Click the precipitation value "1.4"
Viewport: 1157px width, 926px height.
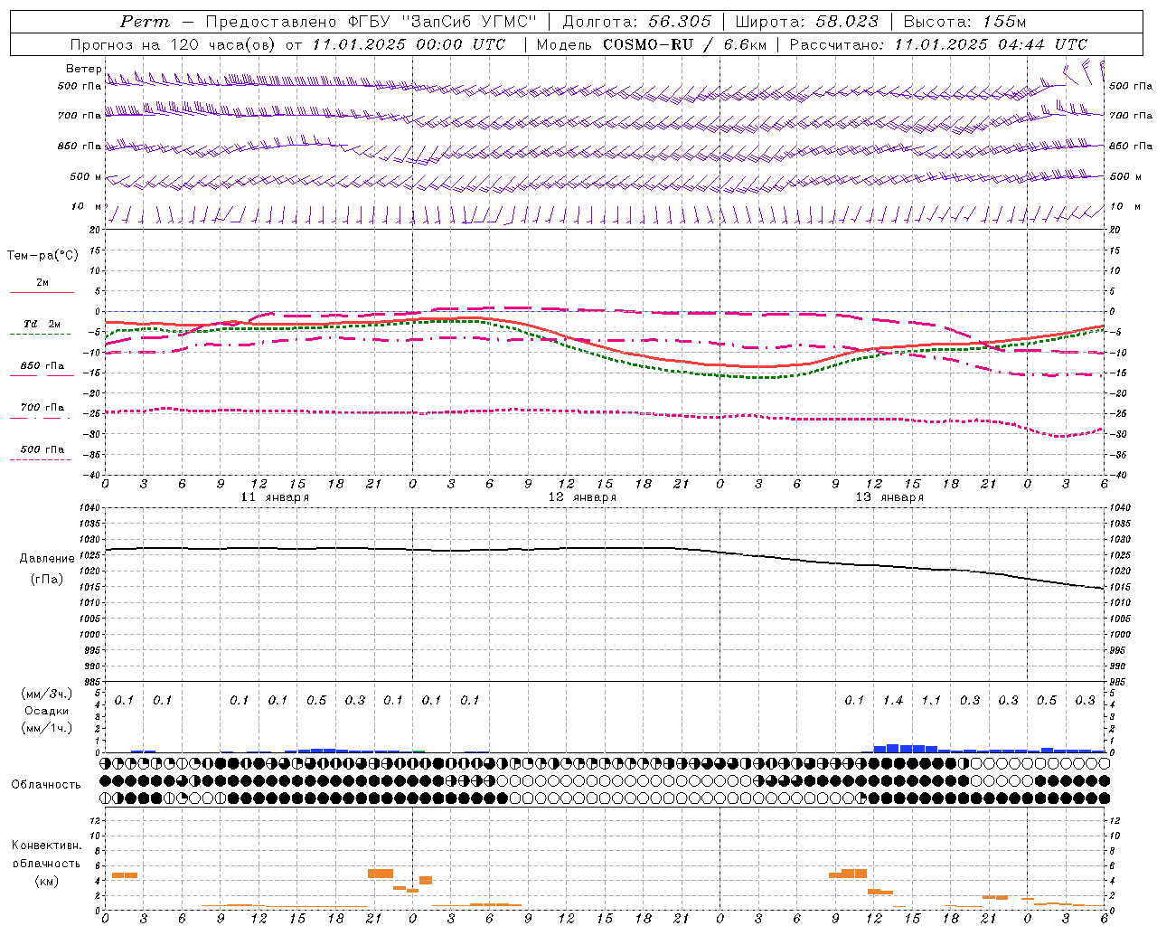893,701
